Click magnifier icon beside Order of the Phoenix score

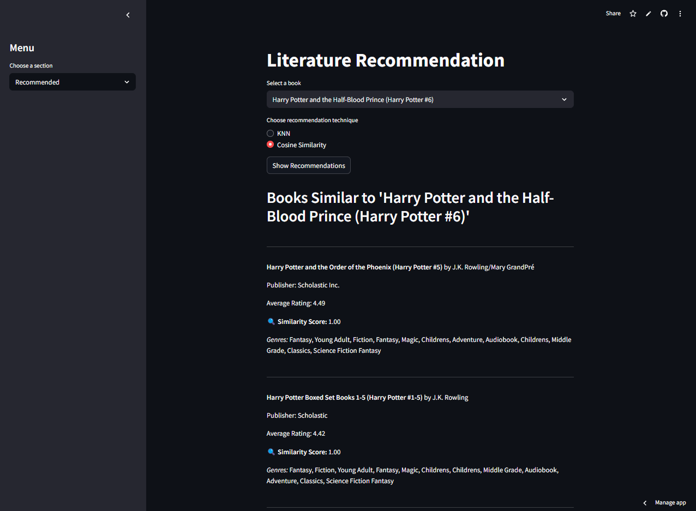pos(271,322)
